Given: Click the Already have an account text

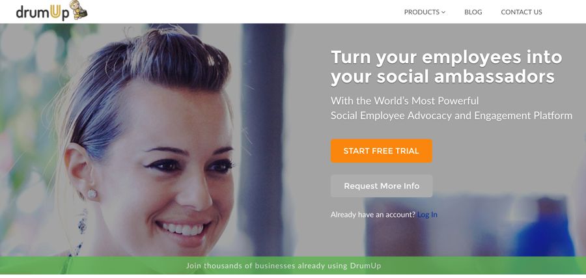Looking at the screenshot, I should click(373, 215).
